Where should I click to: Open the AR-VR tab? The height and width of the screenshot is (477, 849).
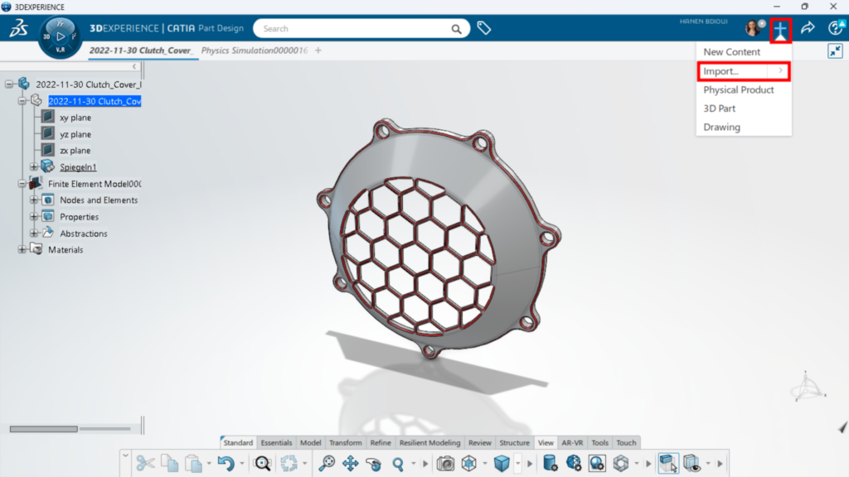(572, 442)
